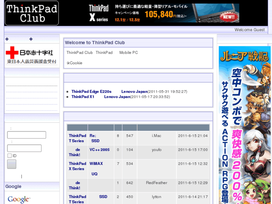
Task: Open de Think! forum in youfo row
Action: click(74, 152)
